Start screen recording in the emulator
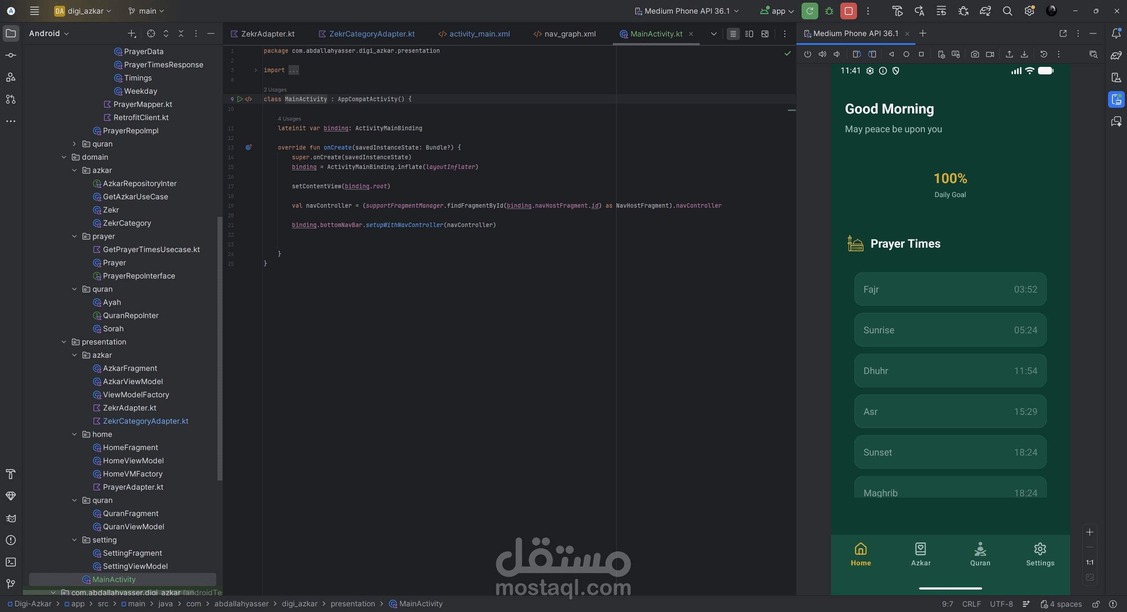Image resolution: width=1127 pixels, height=612 pixels. click(990, 54)
